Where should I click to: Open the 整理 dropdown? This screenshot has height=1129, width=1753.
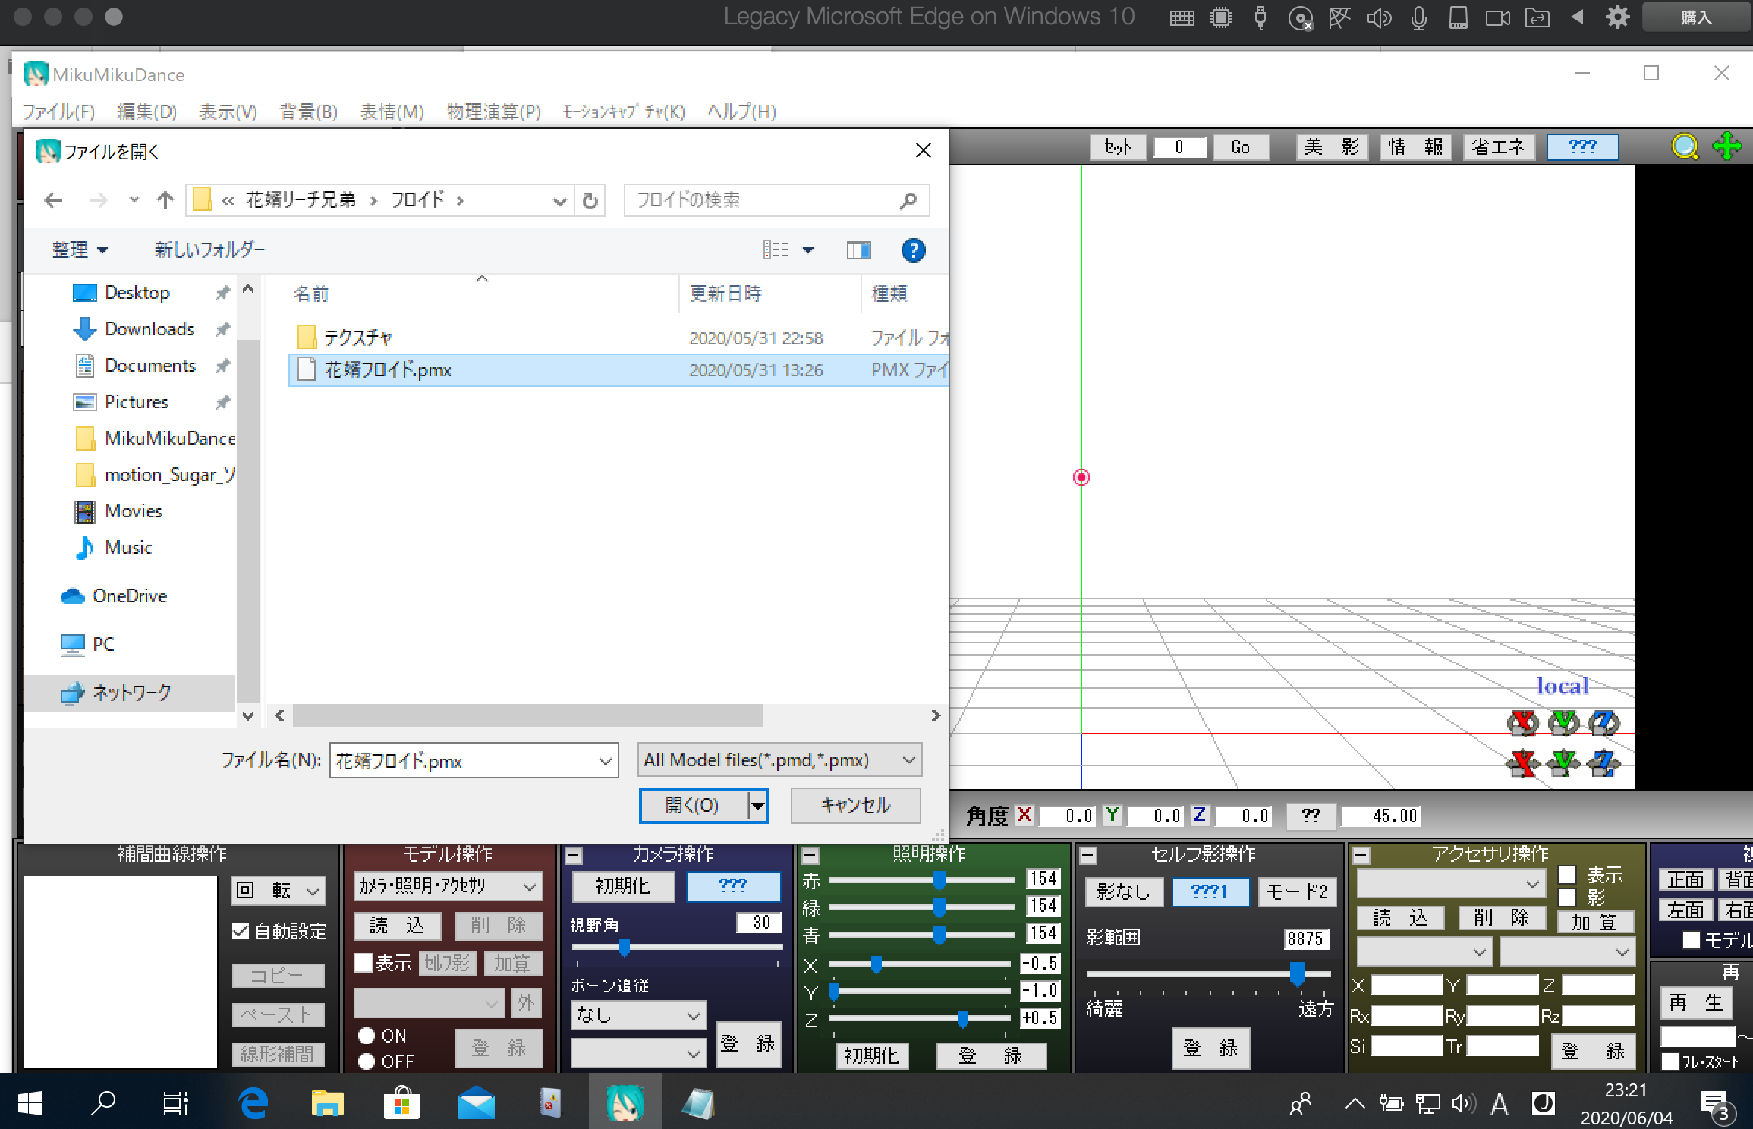click(79, 250)
